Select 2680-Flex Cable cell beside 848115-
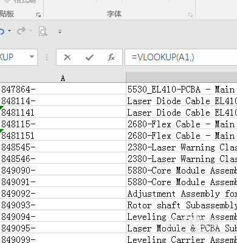 (182, 123)
